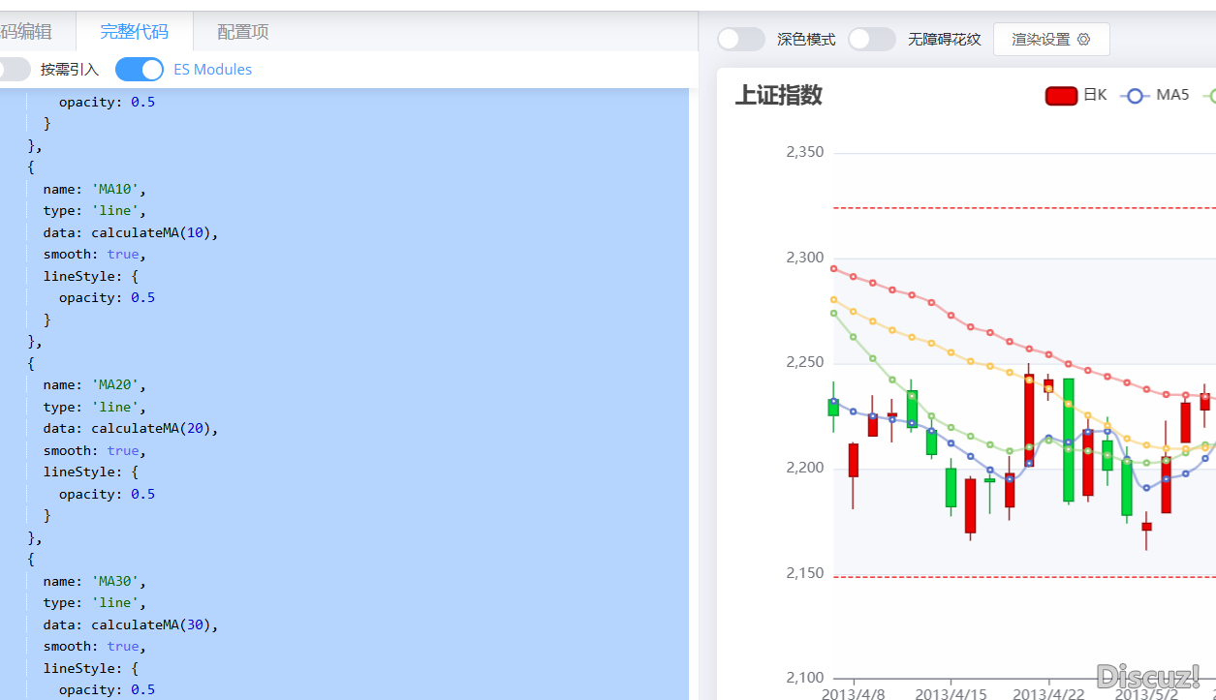Click the y-axis label 2,350

(804, 152)
